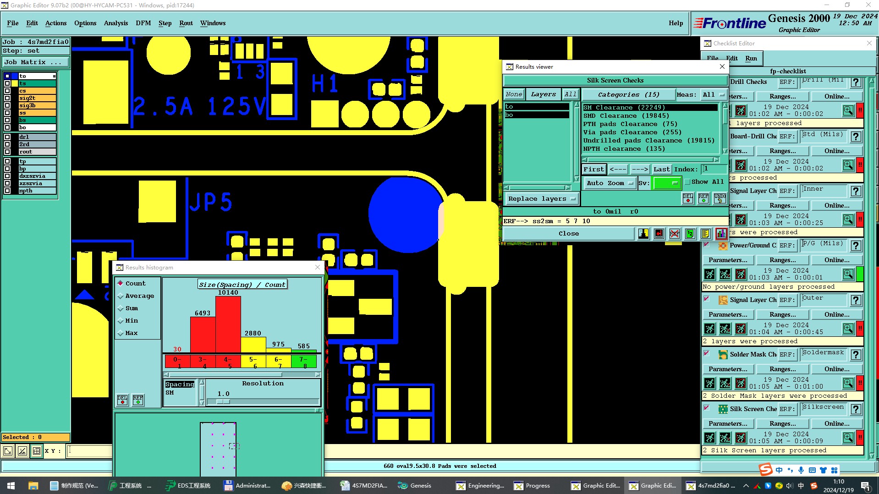Click magnifier icon in Power/Ground Checks row
The width and height of the screenshot is (879, 494).
pos(848,274)
